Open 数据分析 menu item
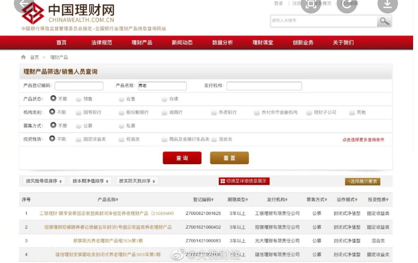Image resolution: width=418 pixels, height=263 pixels. [x=222, y=42]
